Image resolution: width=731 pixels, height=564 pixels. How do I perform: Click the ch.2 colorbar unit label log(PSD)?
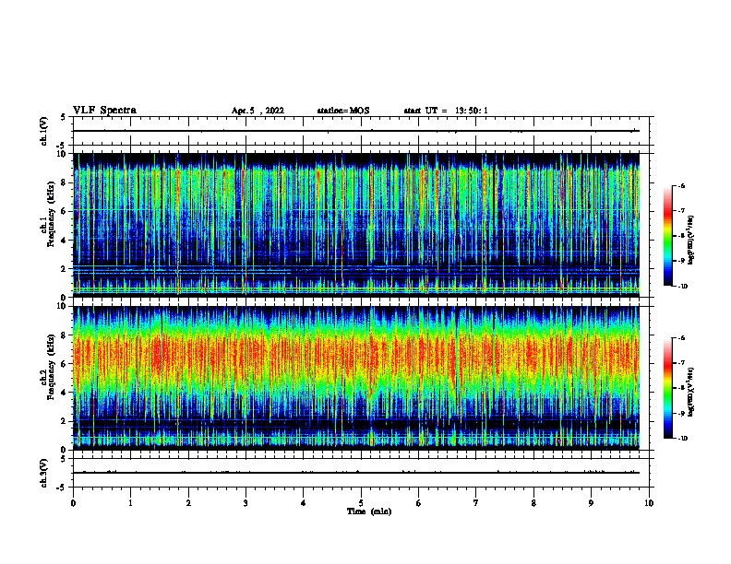coord(691,393)
